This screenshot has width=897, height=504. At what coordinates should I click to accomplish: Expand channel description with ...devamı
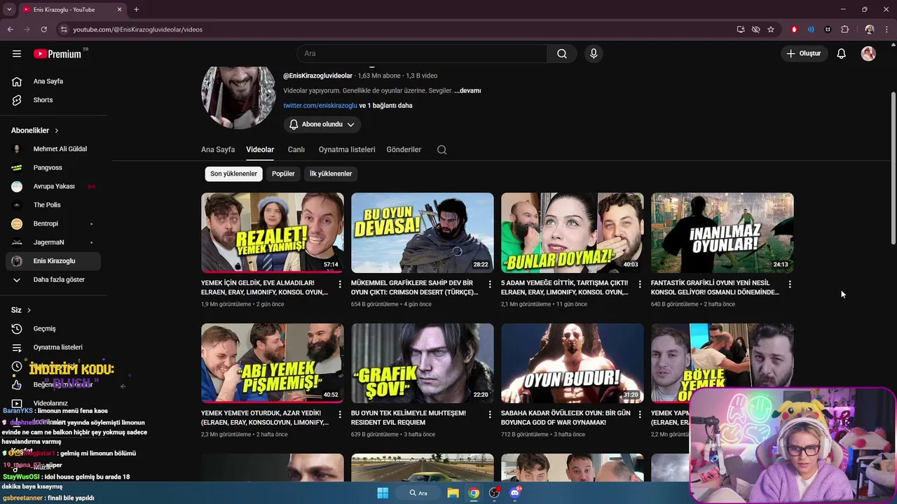(467, 91)
